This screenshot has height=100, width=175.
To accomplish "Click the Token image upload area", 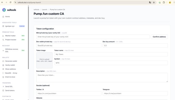I will point(44,60).
